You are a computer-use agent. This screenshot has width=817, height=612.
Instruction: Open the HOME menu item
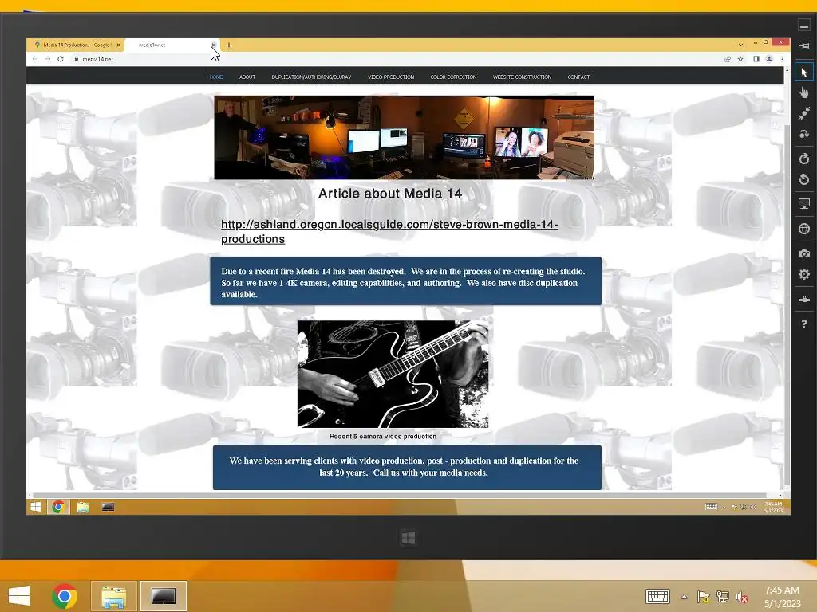(x=216, y=76)
